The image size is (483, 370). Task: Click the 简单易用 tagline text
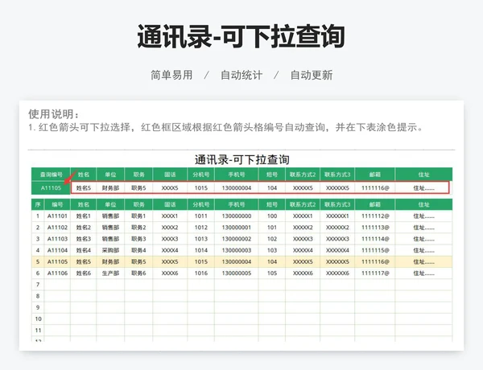pyautogui.click(x=171, y=75)
